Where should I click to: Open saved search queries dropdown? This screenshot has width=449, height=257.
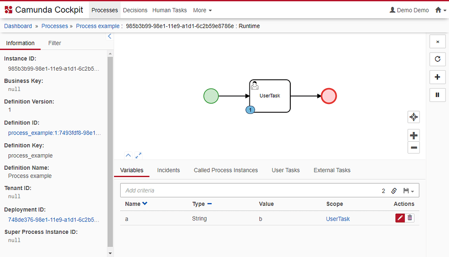(x=408, y=191)
